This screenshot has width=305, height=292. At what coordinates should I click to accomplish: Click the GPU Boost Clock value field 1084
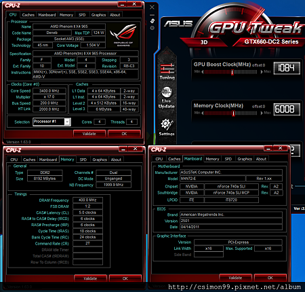coord(287,68)
